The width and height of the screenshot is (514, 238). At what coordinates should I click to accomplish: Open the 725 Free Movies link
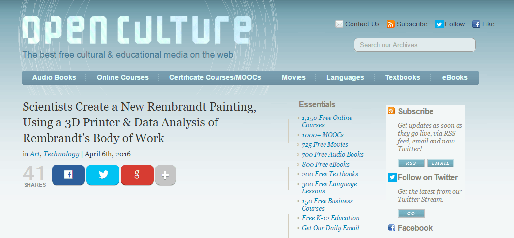click(325, 144)
